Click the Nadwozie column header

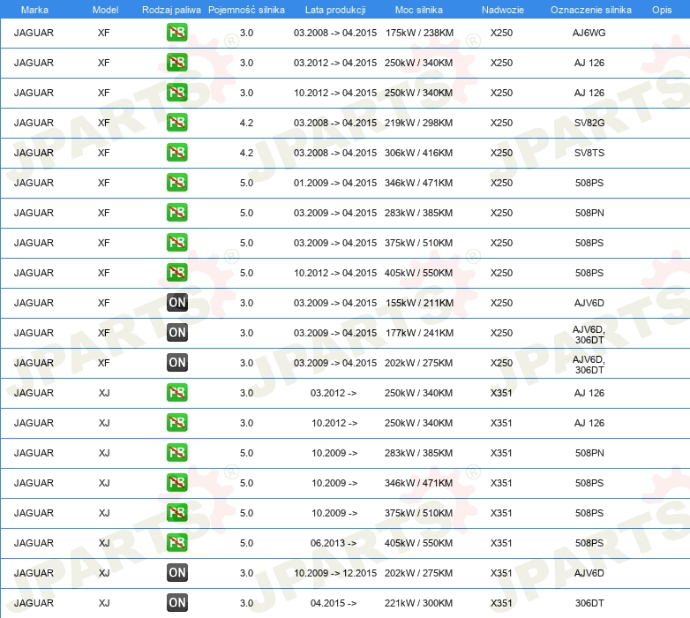pos(503,10)
